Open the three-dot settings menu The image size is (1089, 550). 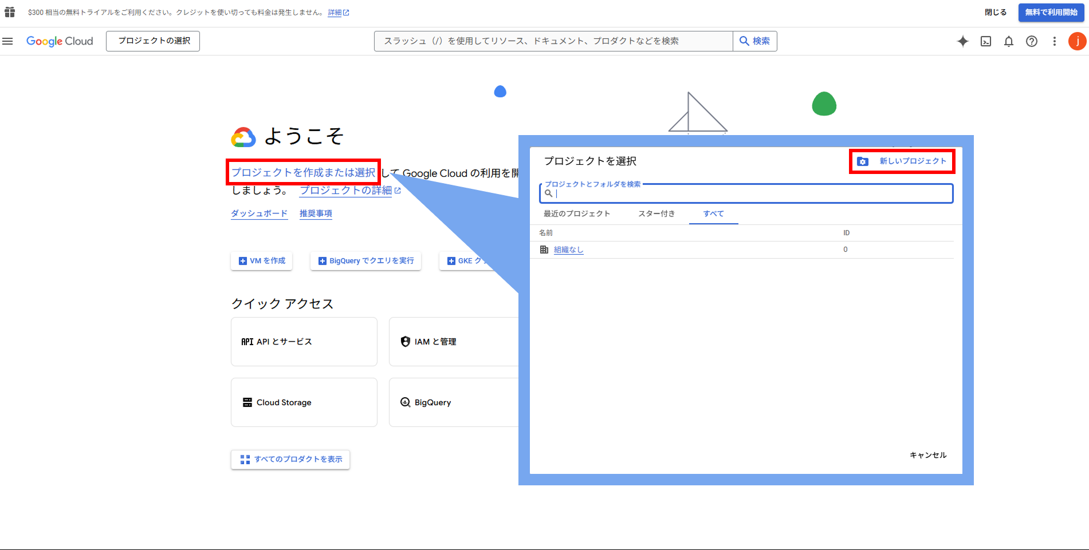click(1055, 41)
